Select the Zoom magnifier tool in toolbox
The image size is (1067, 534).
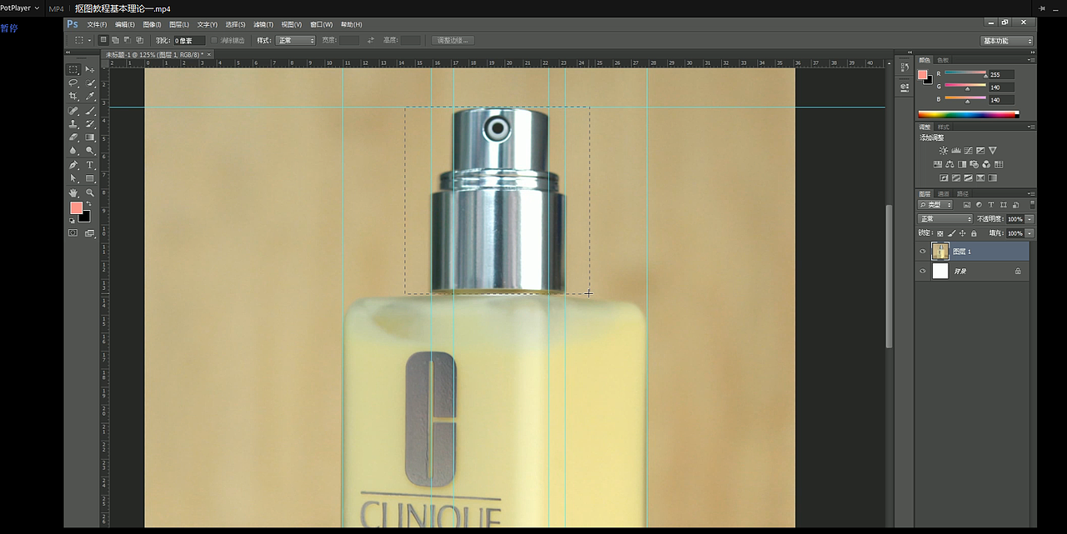click(90, 192)
